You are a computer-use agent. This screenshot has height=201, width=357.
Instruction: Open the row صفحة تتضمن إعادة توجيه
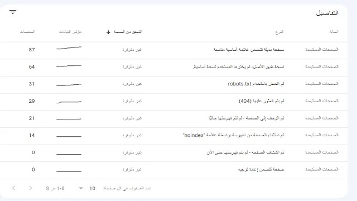coord(174,170)
